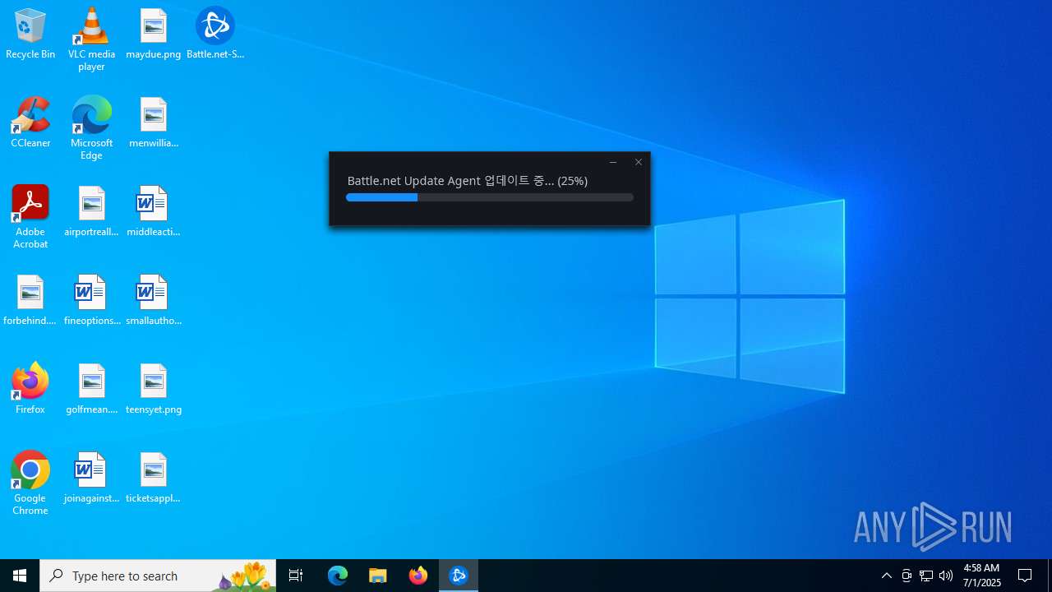Minimize the Battle.net Update Agent window
Screen dimensions: 1052x592
[x=613, y=162]
